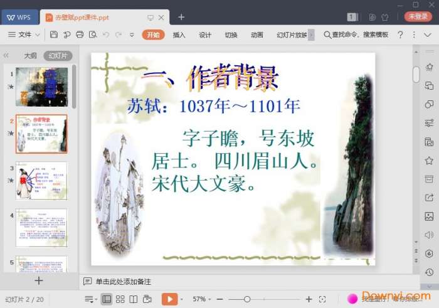
Task: Open the slide template icon in sidebar
Action: pyautogui.click(x=429, y=142)
